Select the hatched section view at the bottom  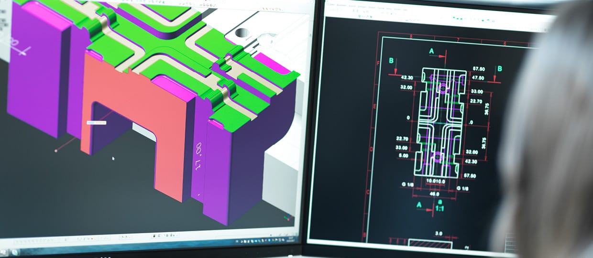[431, 245]
